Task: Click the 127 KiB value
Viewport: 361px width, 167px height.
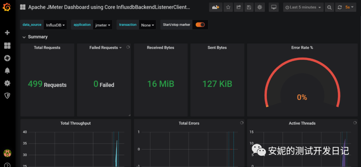Action: [217, 84]
